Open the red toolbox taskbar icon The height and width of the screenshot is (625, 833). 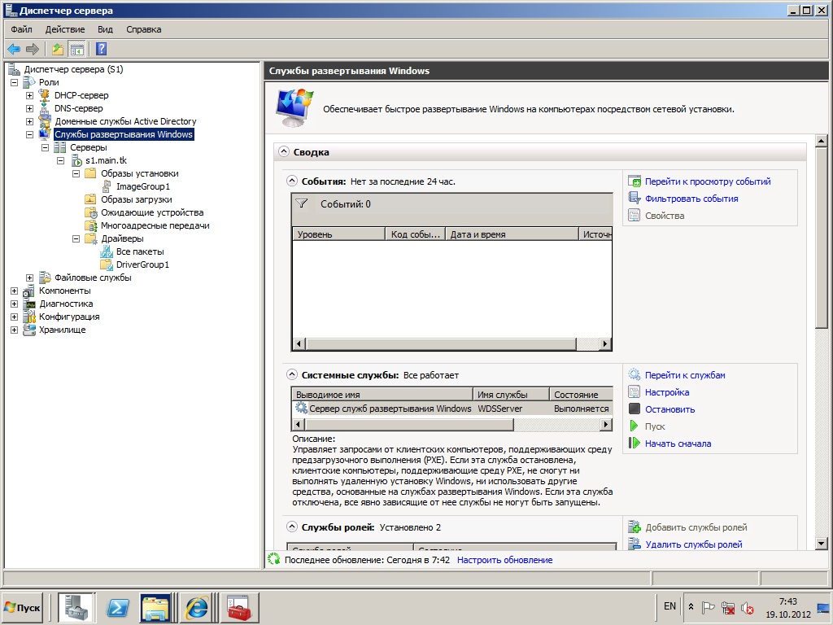click(x=239, y=607)
